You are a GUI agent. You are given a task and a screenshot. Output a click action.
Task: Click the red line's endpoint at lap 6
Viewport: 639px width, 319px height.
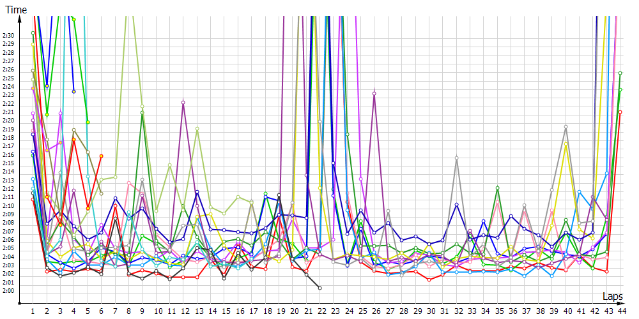point(101,156)
